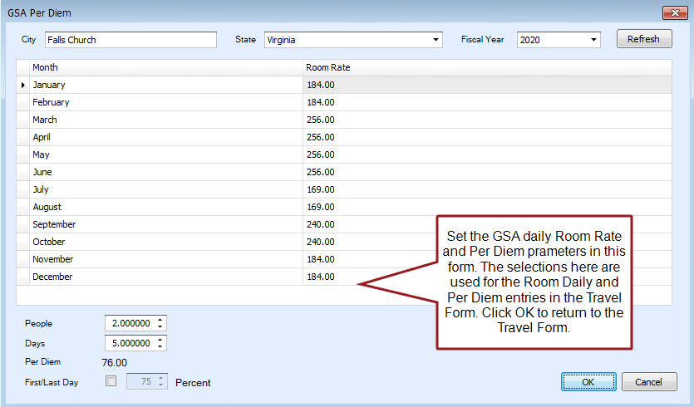Click the September room rate 240.00
694x407 pixels.
[321, 224]
